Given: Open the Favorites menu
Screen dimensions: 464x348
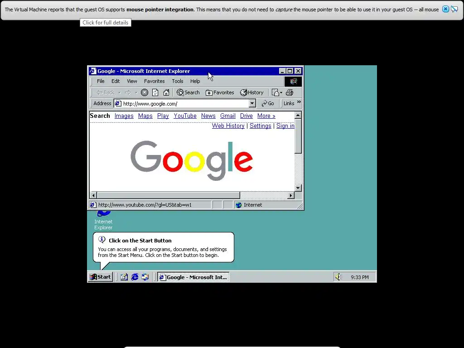Looking at the screenshot, I should [154, 81].
